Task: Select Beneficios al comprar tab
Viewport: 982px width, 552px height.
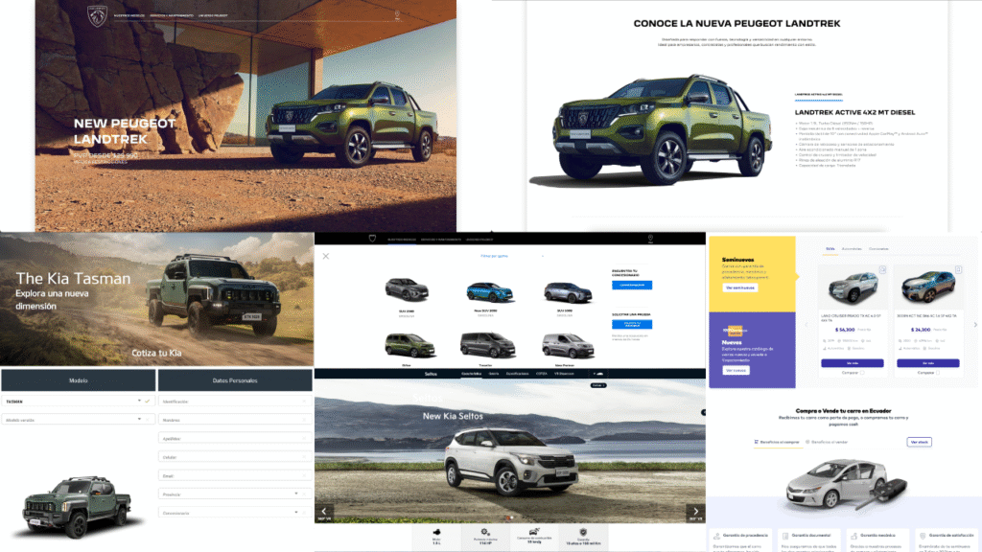Action: click(x=777, y=442)
